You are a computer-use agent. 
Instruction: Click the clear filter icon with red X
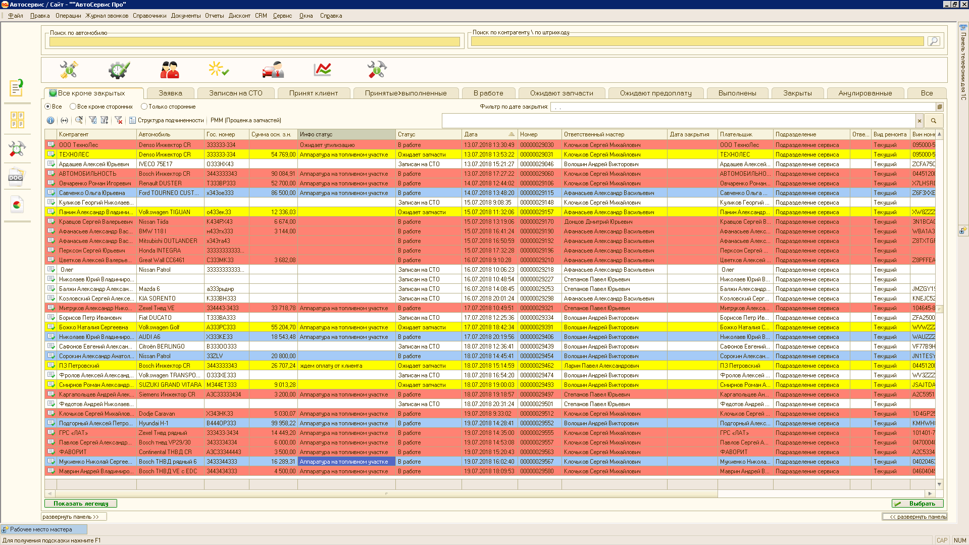point(119,120)
